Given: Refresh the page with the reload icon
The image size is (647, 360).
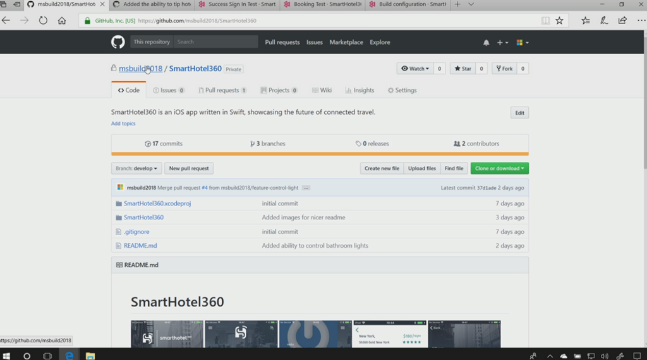Looking at the screenshot, I should (x=43, y=20).
